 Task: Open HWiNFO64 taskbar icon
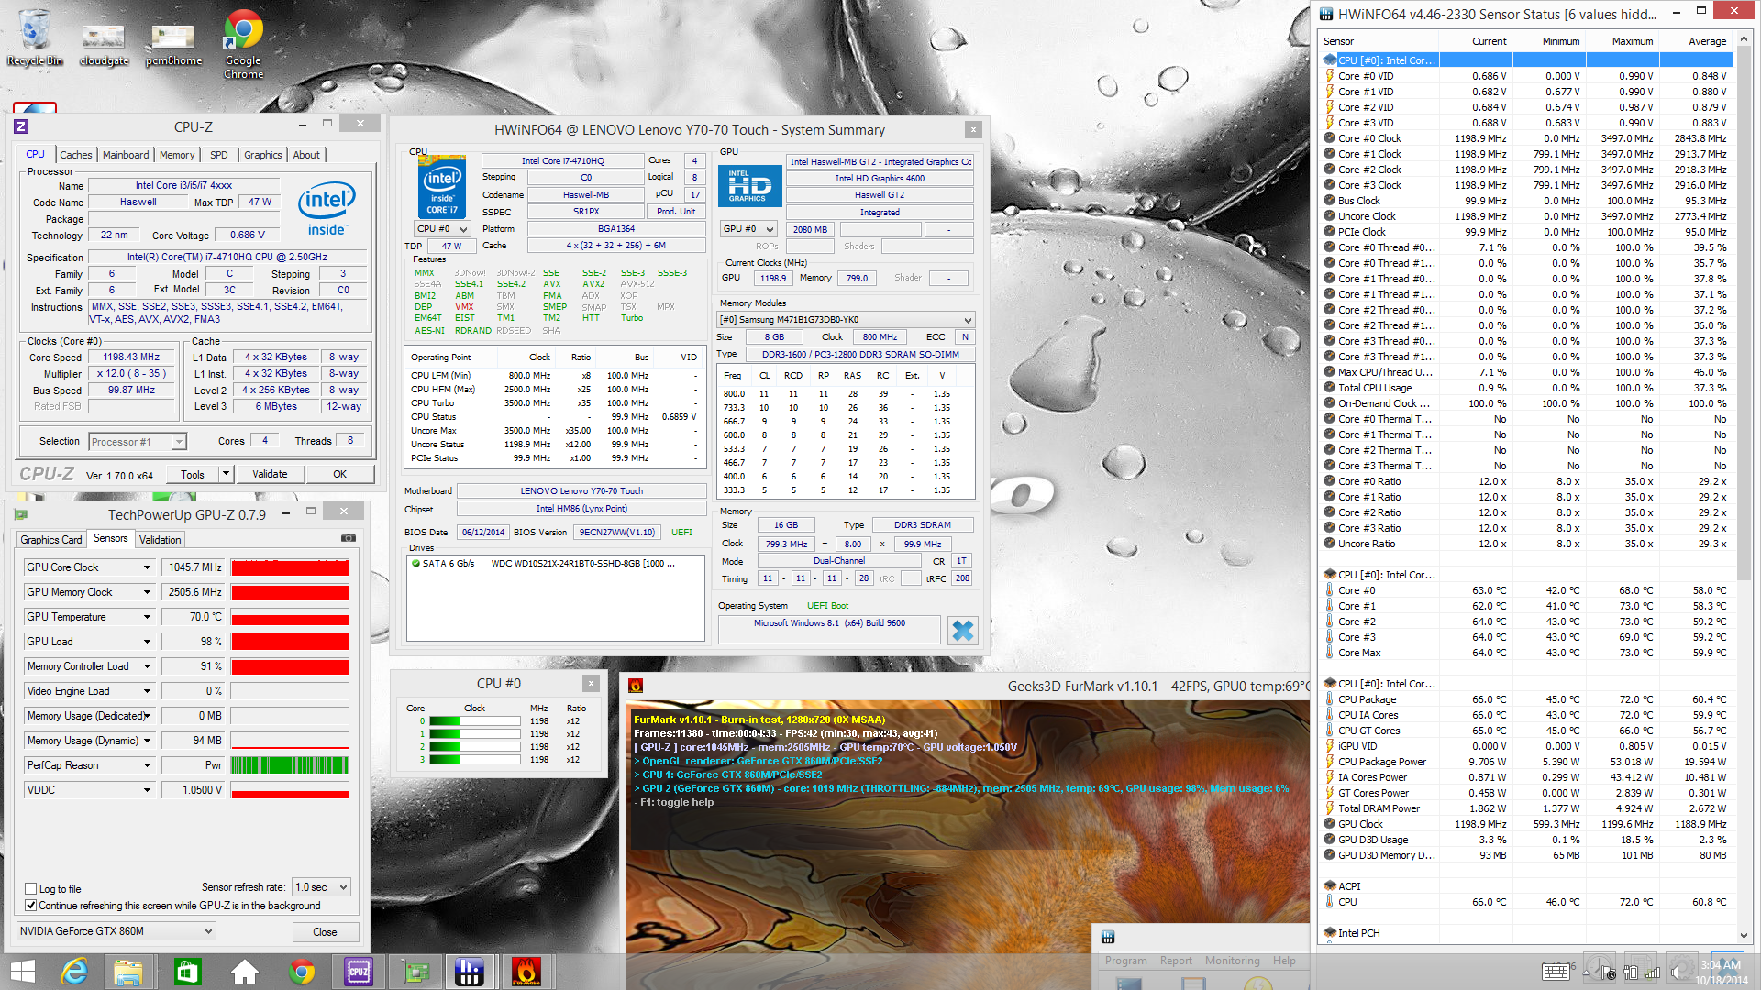pyautogui.click(x=470, y=971)
